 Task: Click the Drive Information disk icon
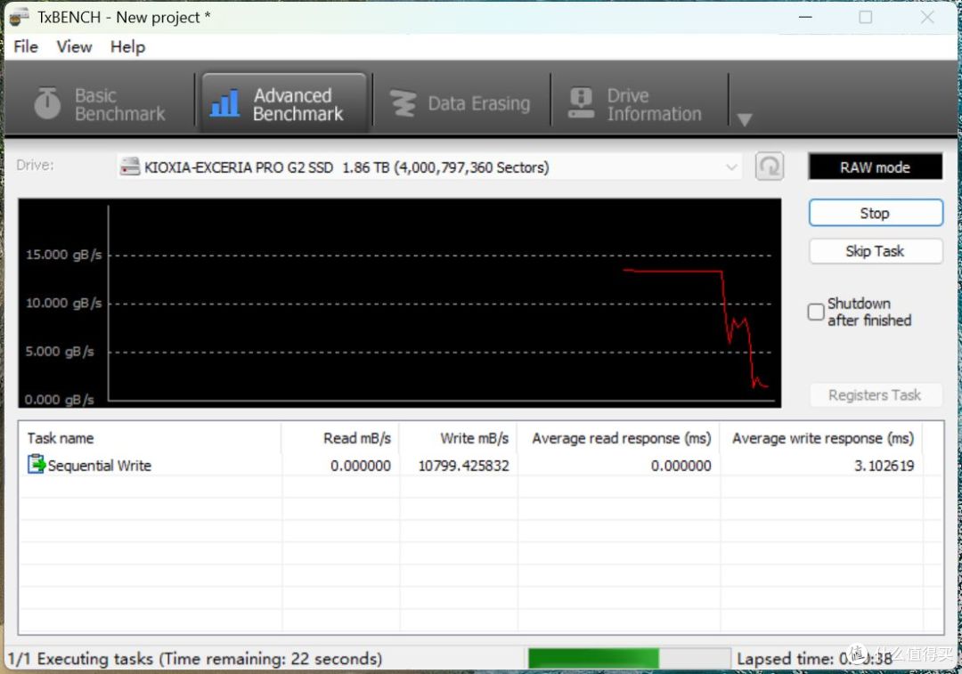(581, 103)
